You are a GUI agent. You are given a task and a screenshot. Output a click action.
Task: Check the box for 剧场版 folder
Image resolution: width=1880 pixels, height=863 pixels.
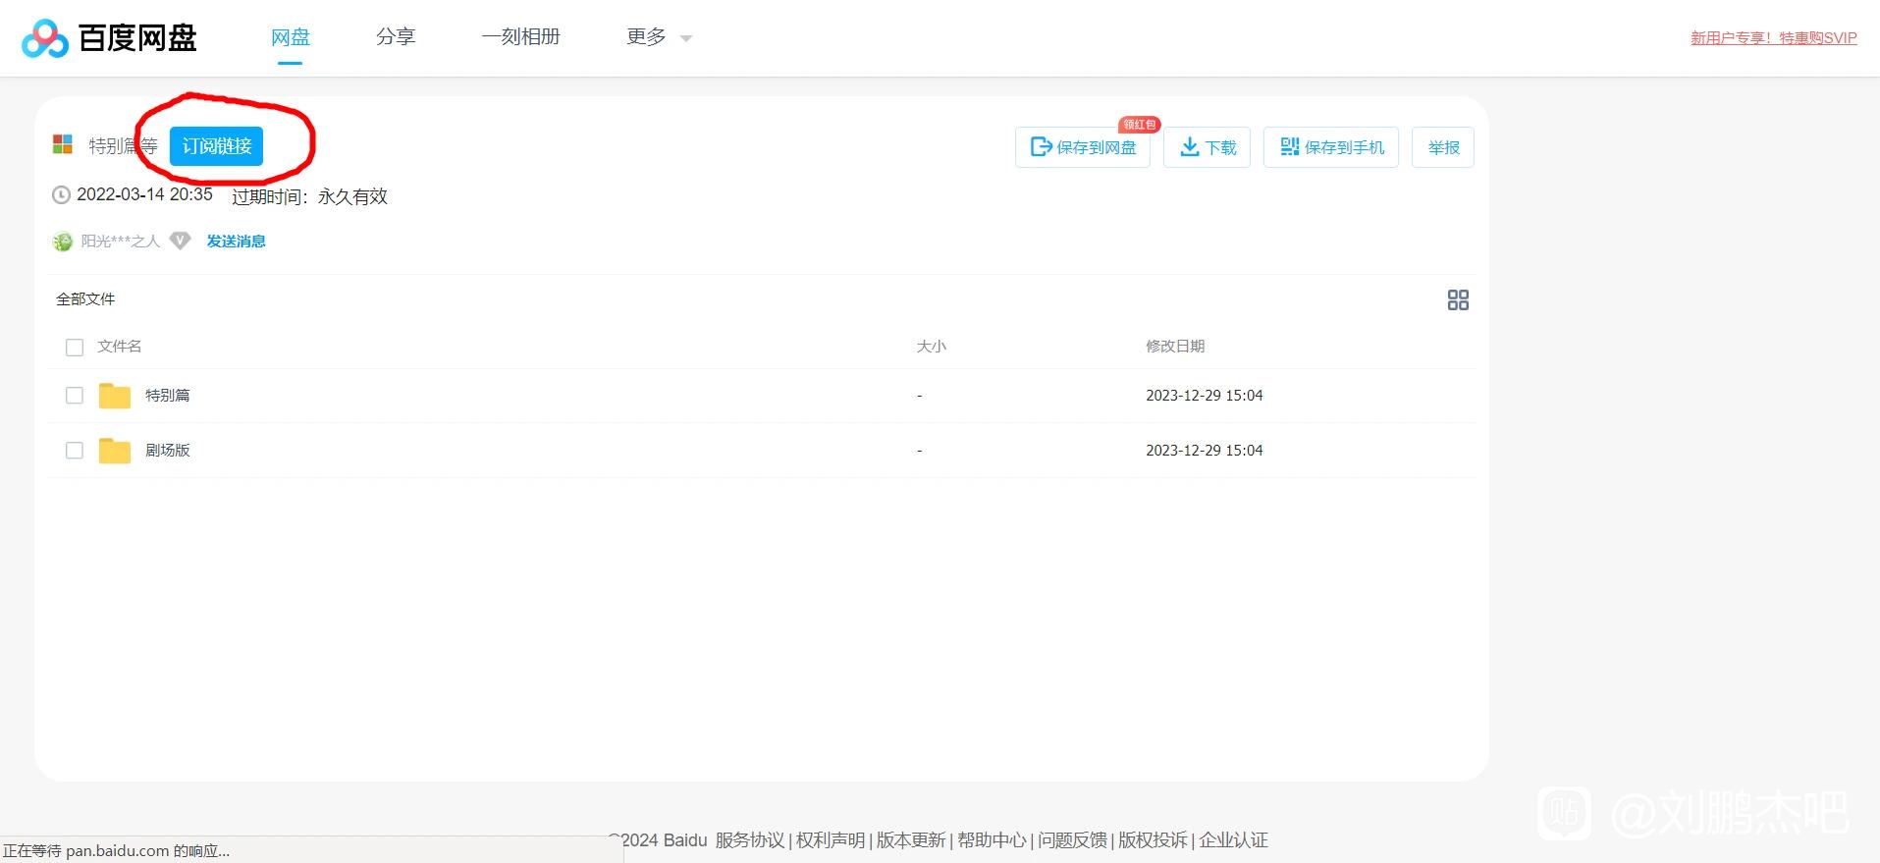[75, 451]
